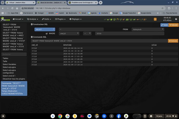Select 'Select Variables' in the sidebar
Viewport: 179px width, 119px height.
pyautogui.click(x=9, y=64)
